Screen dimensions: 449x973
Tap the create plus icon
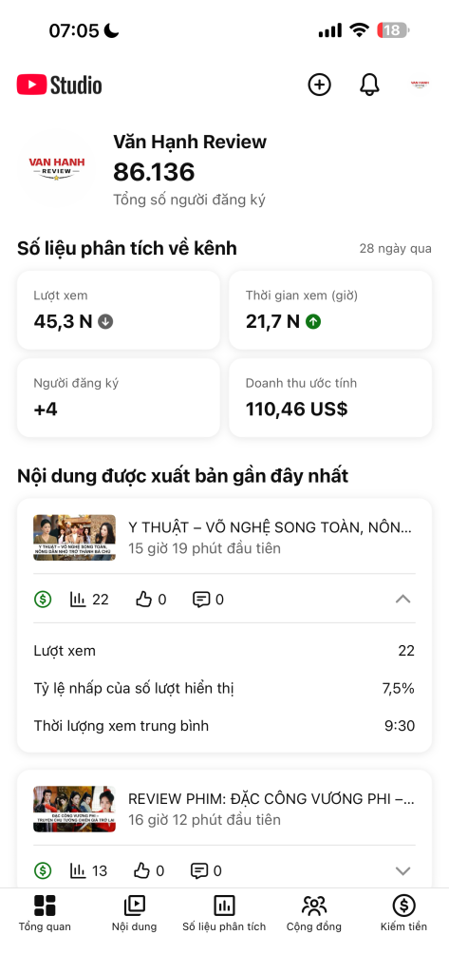[x=319, y=85]
